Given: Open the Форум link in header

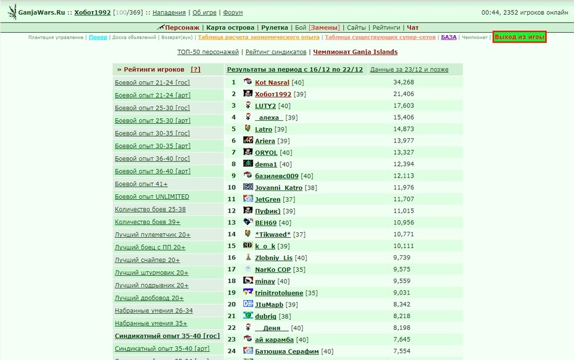Looking at the screenshot, I should [x=233, y=12].
